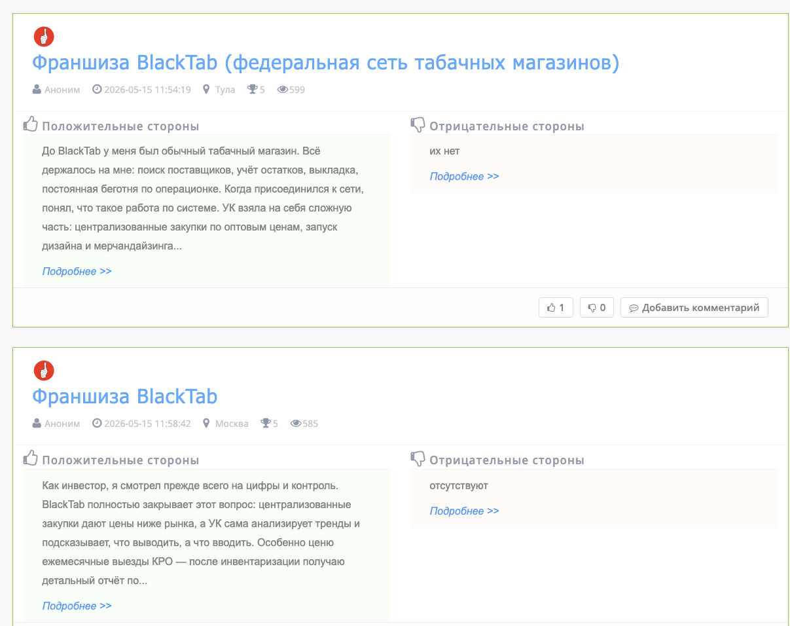
Task: Click the red hand icon above the Тула review
Action: pyautogui.click(x=44, y=37)
